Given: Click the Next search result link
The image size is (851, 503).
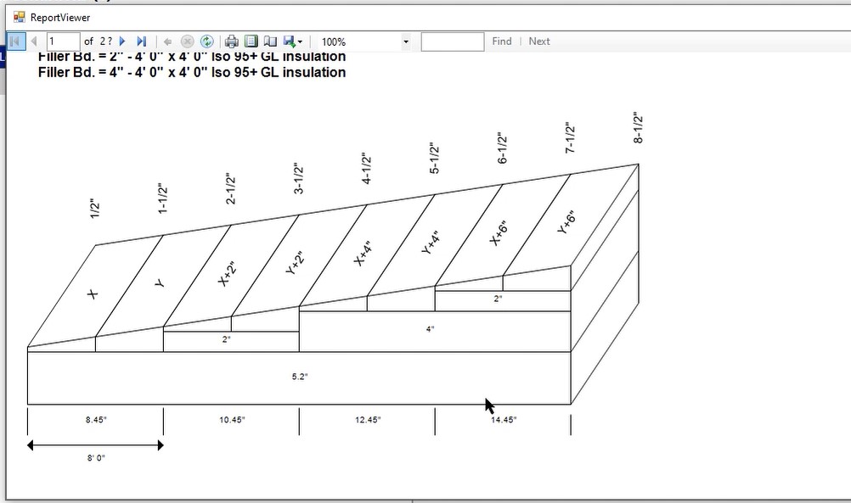Looking at the screenshot, I should (x=539, y=42).
